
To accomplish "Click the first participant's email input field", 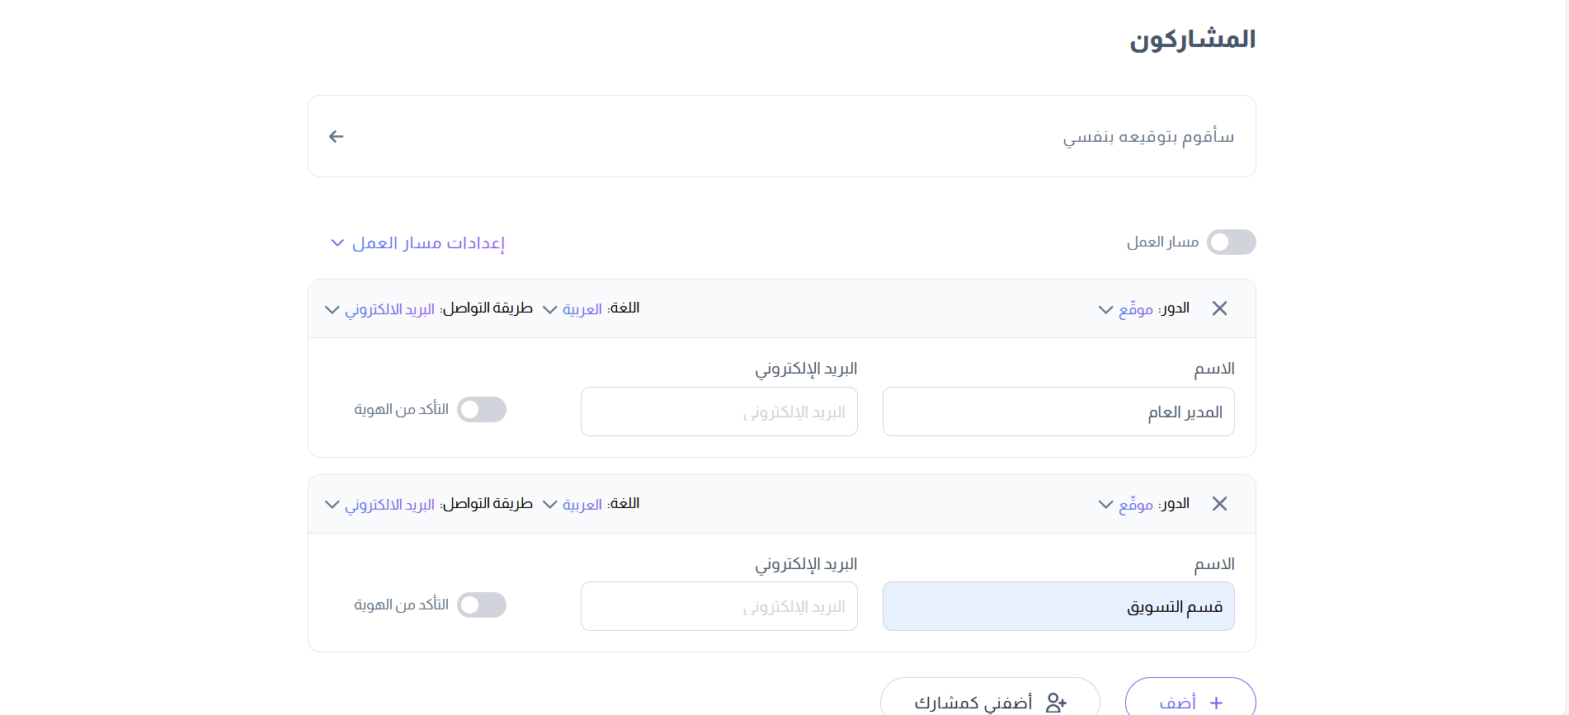I will pos(719,412).
